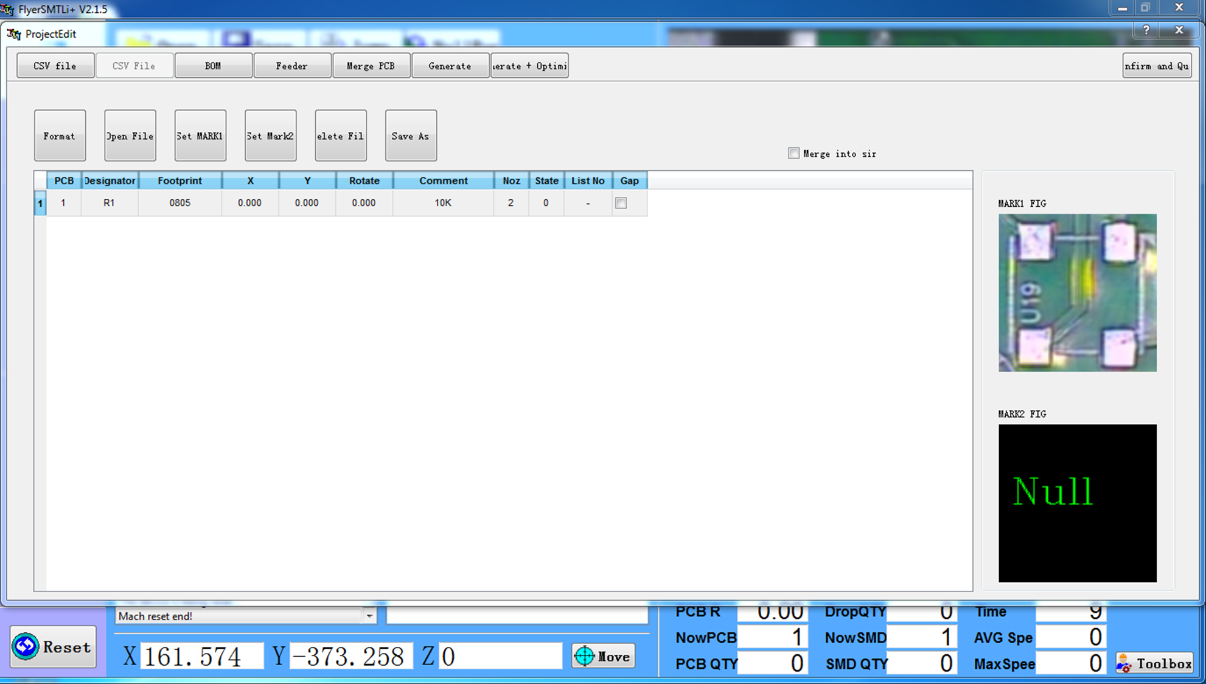
Task: Switch to the Feeder tab
Action: tap(292, 66)
